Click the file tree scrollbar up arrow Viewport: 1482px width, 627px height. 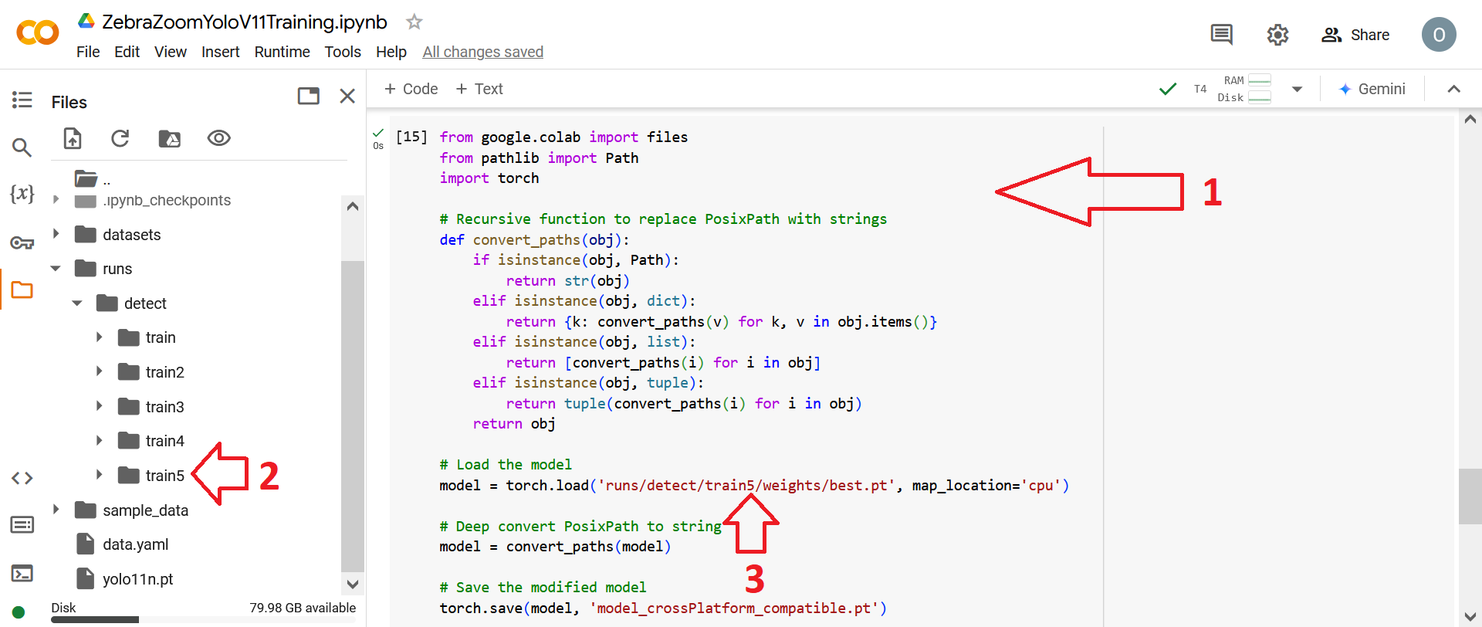click(353, 206)
